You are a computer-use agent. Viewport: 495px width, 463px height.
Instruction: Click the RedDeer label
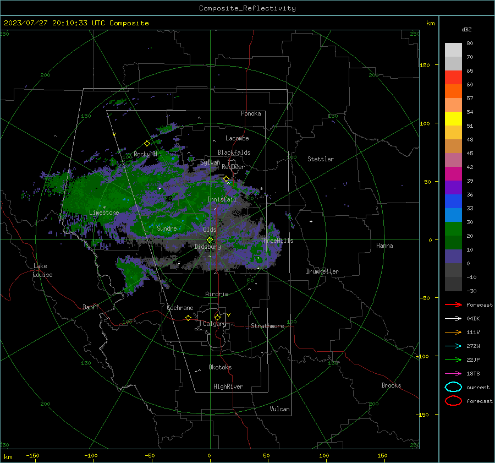tap(233, 167)
